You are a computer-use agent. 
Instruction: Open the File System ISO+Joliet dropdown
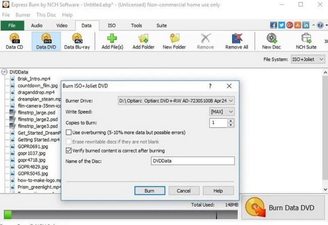click(x=321, y=59)
